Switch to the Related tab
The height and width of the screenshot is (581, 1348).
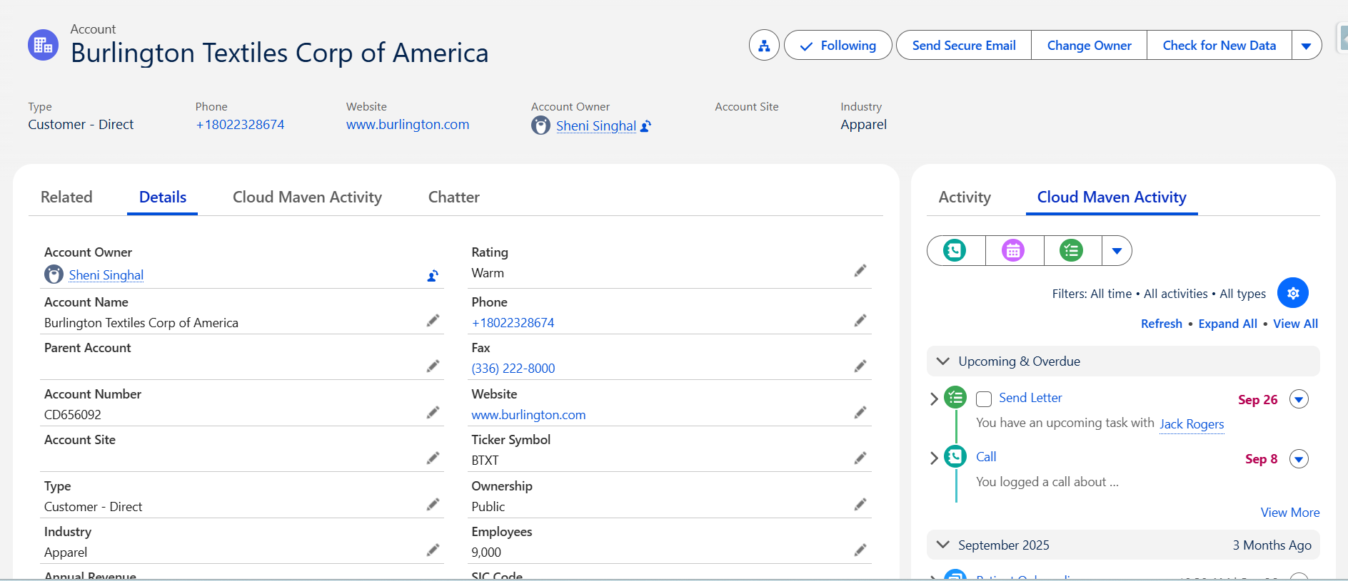(66, 197)
